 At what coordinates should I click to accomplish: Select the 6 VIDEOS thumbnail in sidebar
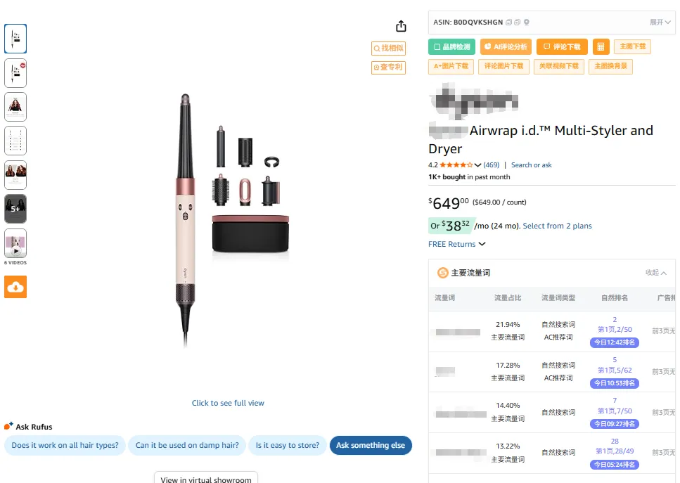(15, 245)
